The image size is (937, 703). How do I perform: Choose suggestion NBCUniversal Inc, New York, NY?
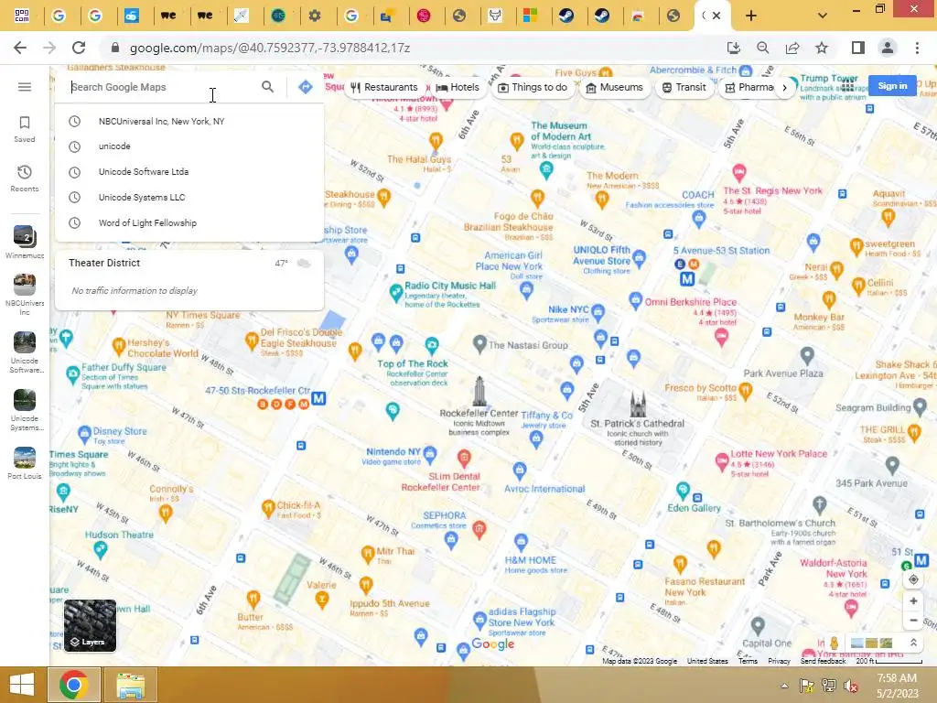click(x=189, y=122)
